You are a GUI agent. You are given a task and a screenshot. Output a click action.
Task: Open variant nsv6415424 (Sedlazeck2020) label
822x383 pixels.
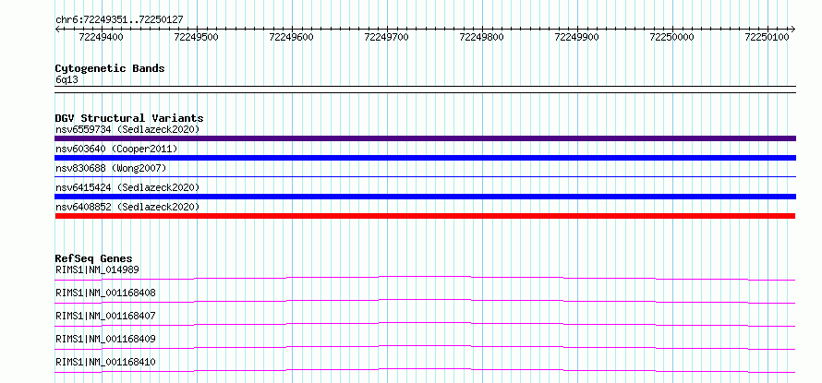coord(127,187)
